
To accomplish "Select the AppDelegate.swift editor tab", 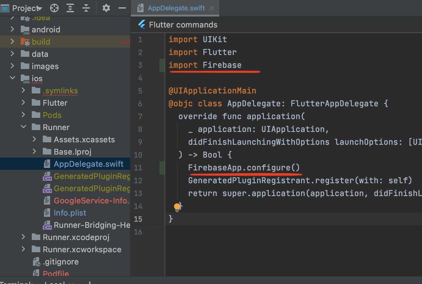I will coord(176,8).
